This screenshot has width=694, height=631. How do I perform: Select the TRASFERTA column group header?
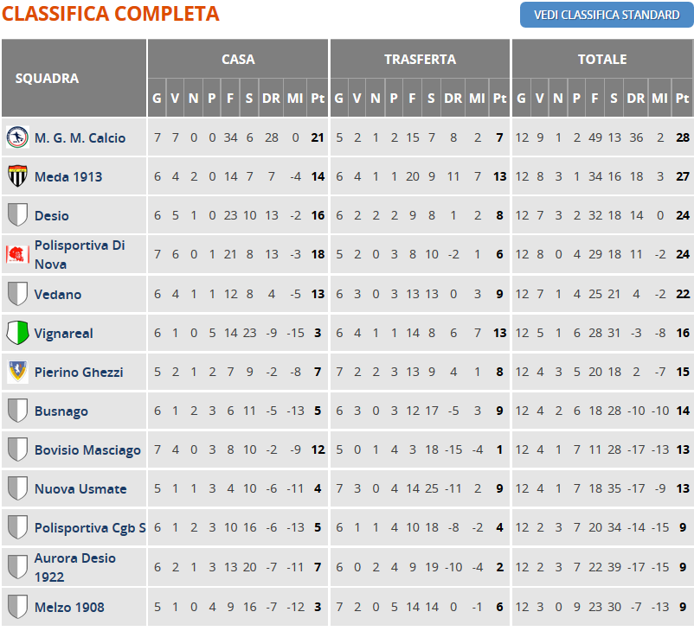(x=420, y=59)
